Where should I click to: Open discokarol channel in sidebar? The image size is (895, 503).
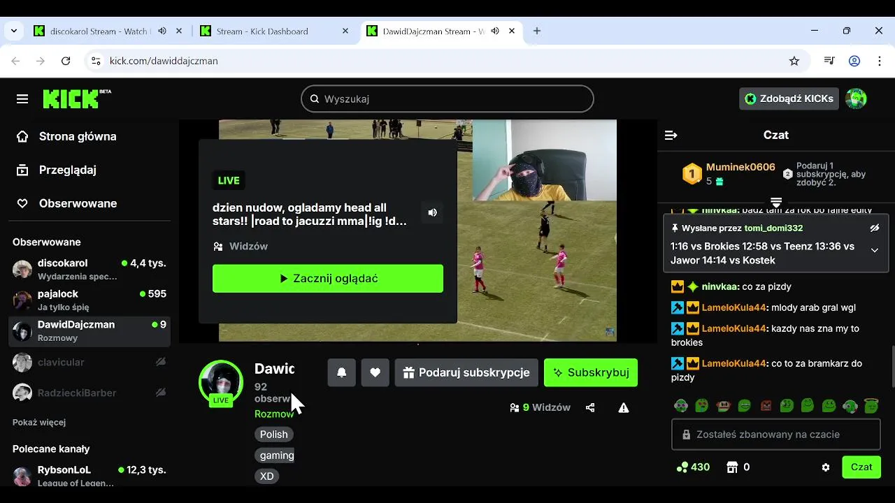pos(89,269)
